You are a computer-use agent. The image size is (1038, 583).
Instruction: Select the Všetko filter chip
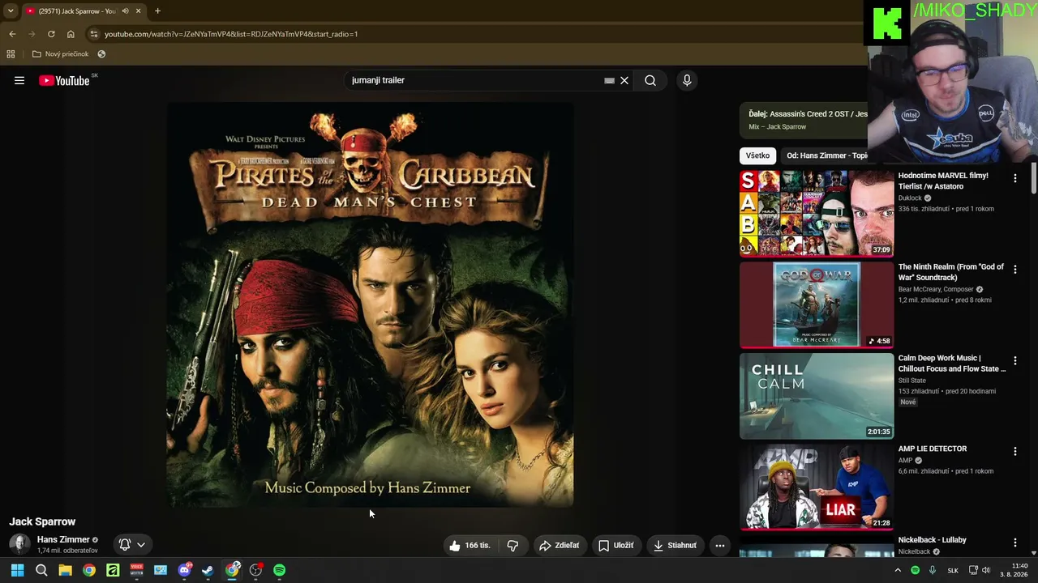click(x=757, y=155)
